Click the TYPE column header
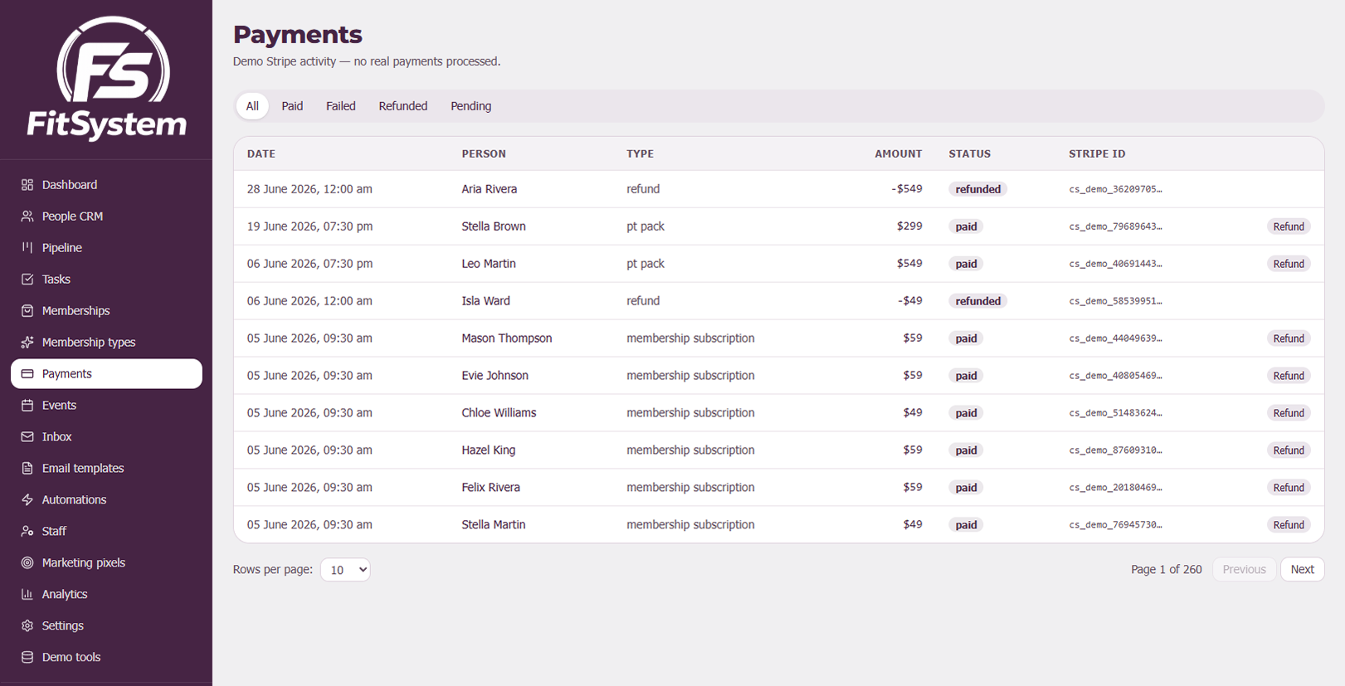The width and height of the screenshot is (1345, 686). [x=640, y=154]
